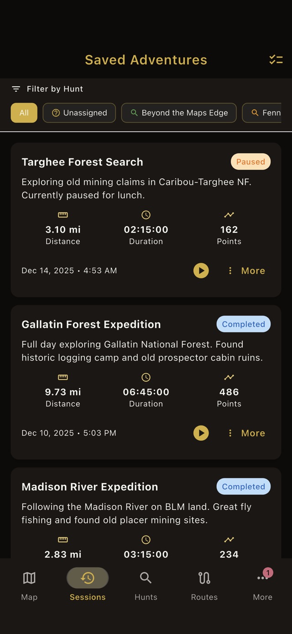Screen dimensions: 292x634
Task: Click the distance ruler icon on Targhee card
Action: tap(63, 215)
